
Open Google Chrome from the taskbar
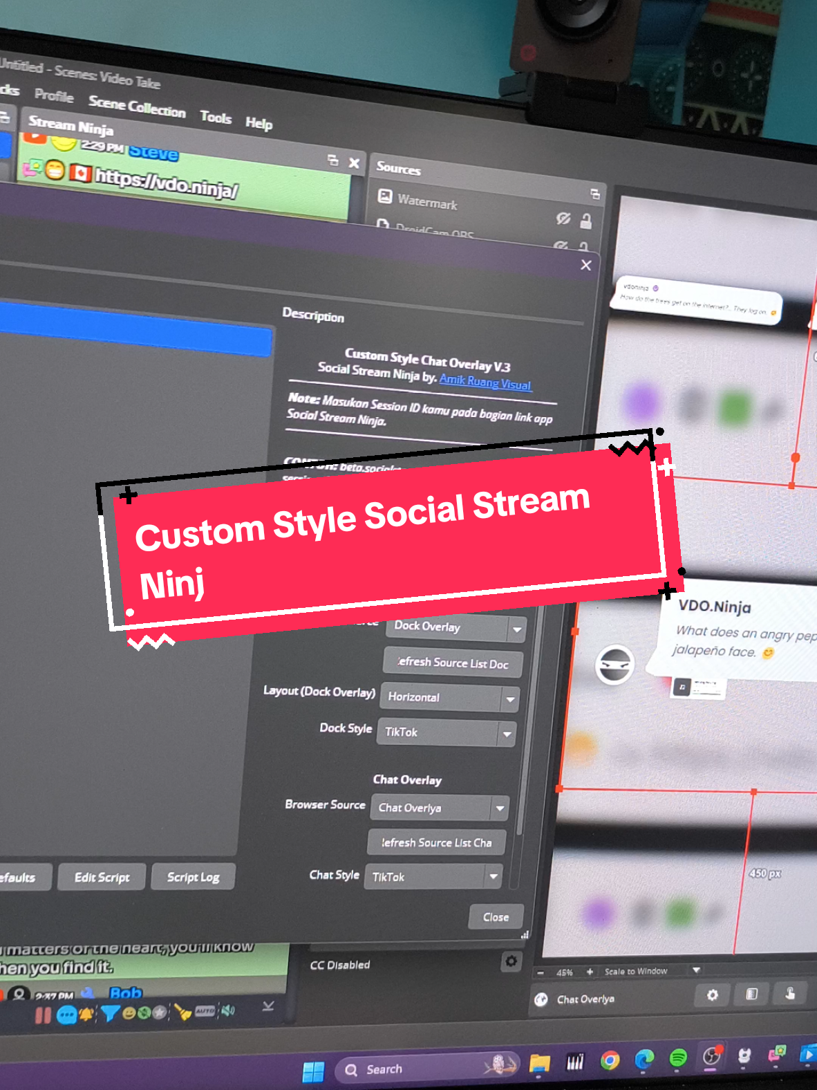610,1060
